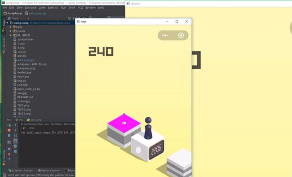Click the up arrow in Run console toolbar
Image resolution: width=292 pixels, height=177 pixels.
coord(15,125)
